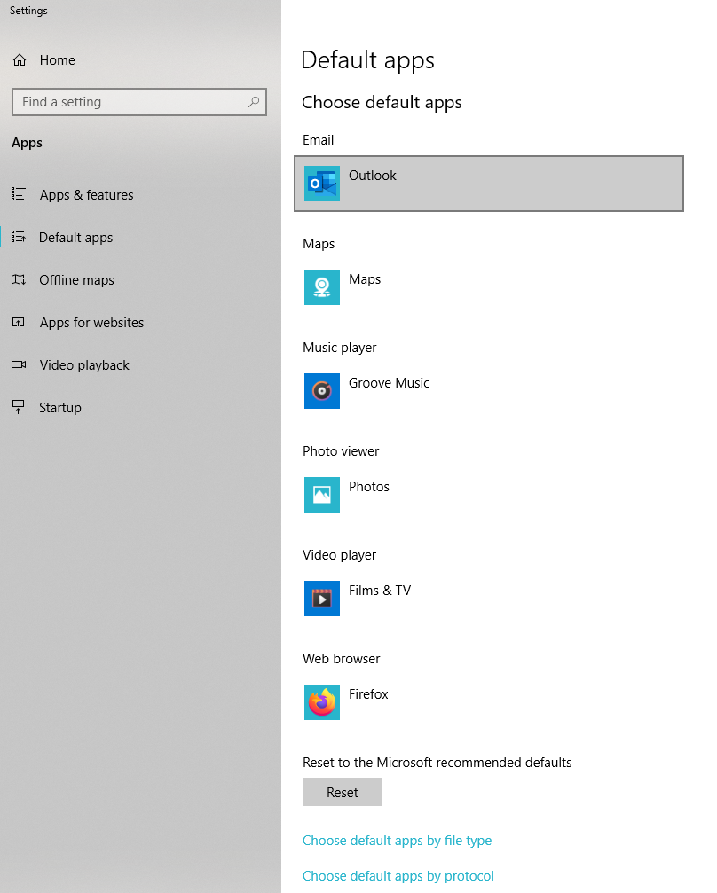Screen dimensions: 717x893
Task: Click the Offline maps icon
Action: (19, 279)
